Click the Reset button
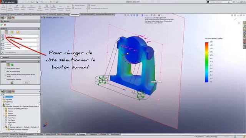The image size is (246, 138). click(27, 83)
